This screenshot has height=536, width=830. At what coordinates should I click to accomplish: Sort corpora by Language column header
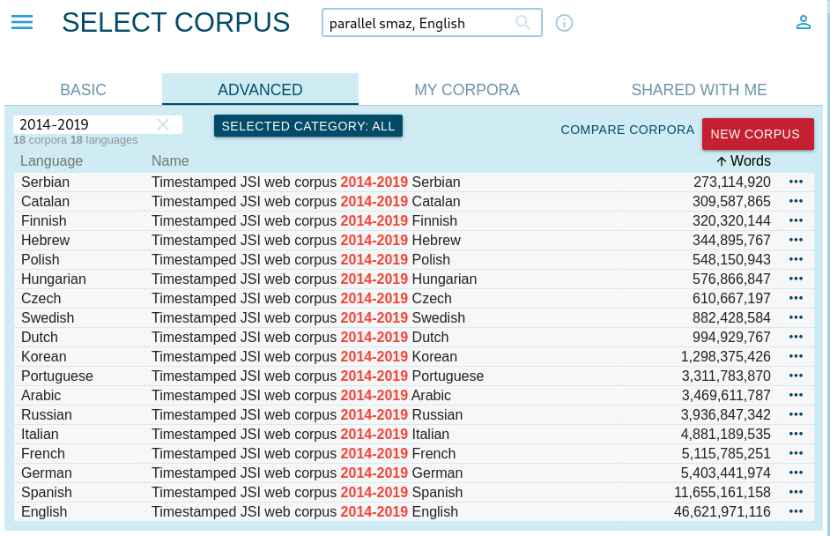[x=52, y=160]
